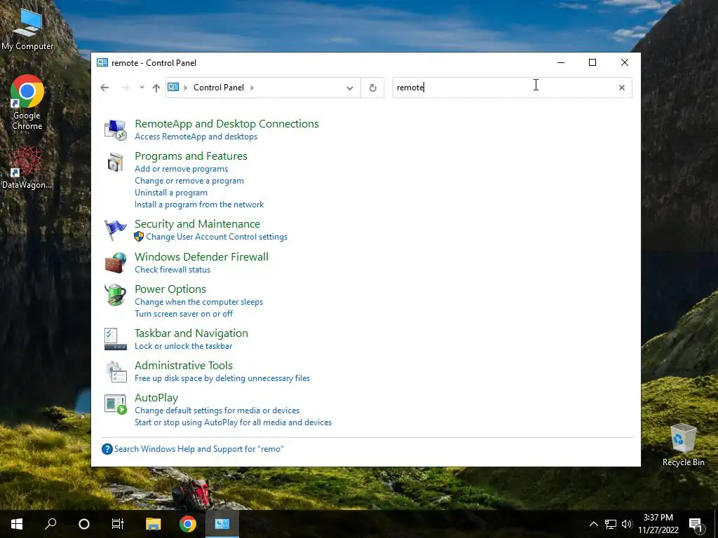
Task: Click Change User Account Control settings
Action: pyautogui.click(x=217, y=237)
